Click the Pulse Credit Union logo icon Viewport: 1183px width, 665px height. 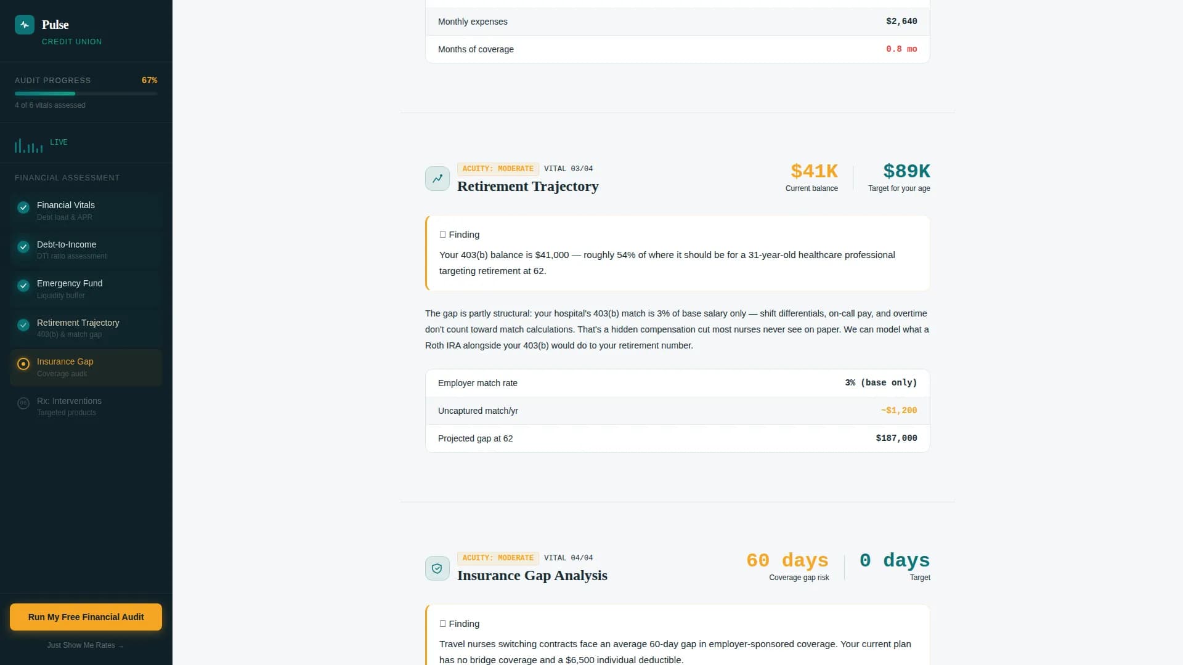point(25,25)
